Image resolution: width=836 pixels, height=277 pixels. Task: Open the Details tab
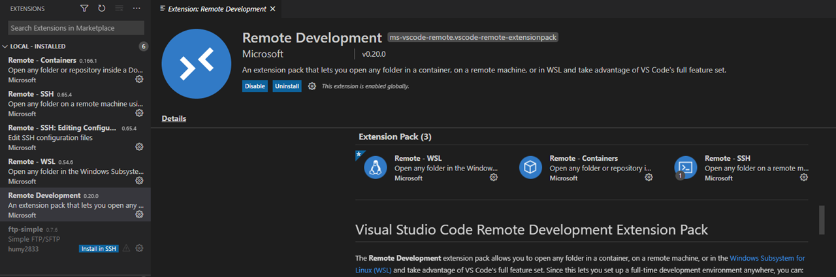174,118
